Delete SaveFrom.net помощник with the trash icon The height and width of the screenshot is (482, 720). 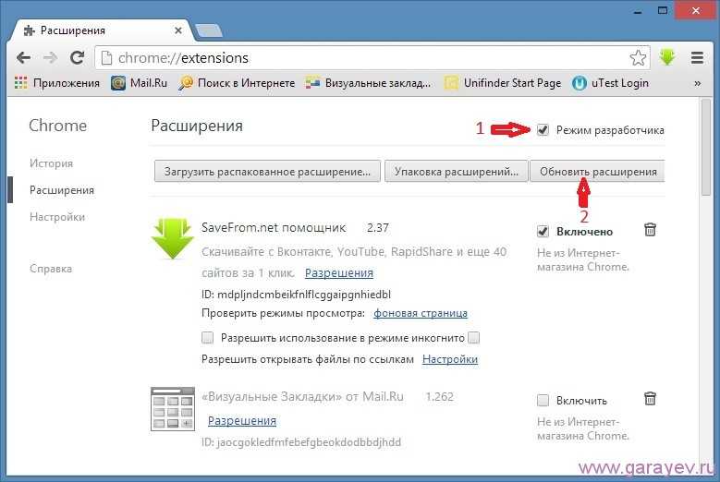point(650,229)
